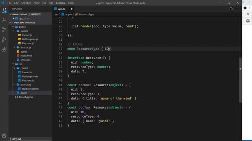Open ListTemplate.js file

click(x=30, y=39)
